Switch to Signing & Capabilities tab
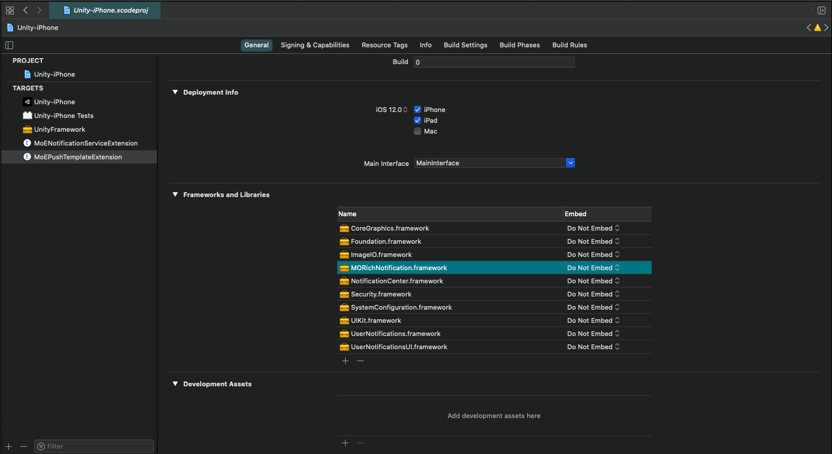 (315, 45)
